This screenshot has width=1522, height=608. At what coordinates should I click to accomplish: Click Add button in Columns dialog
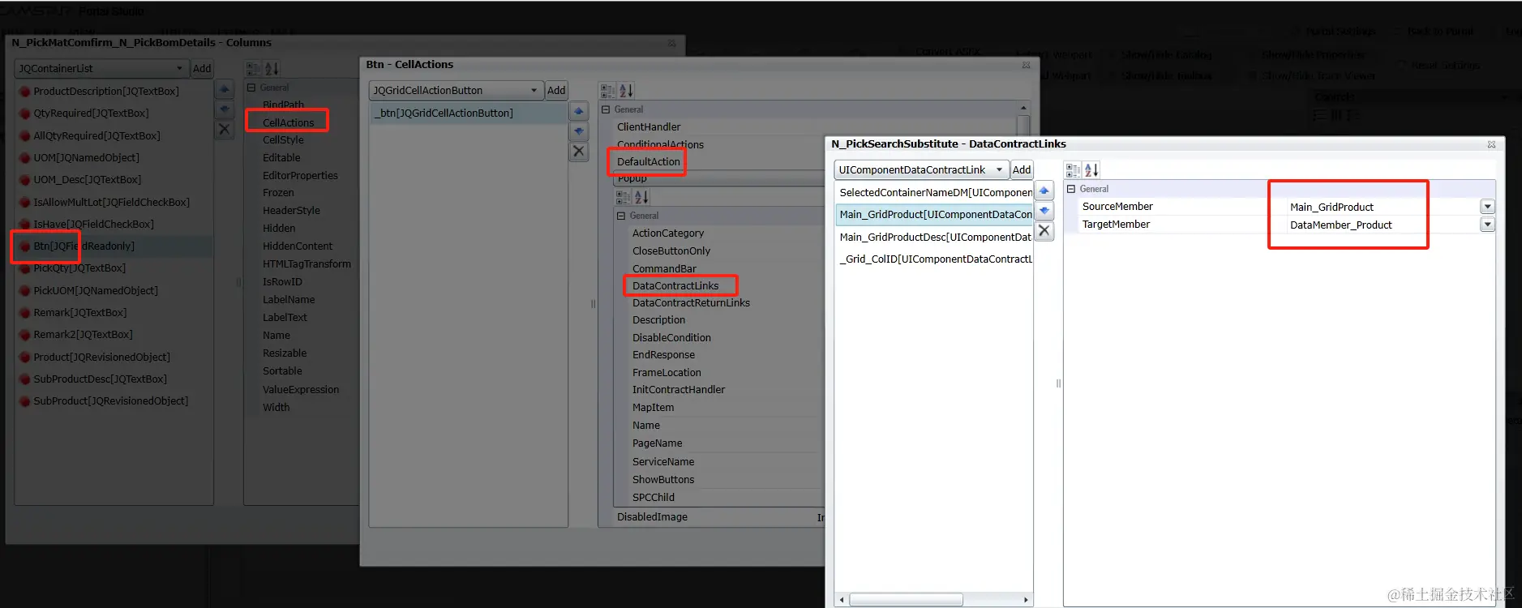(202, 69)
